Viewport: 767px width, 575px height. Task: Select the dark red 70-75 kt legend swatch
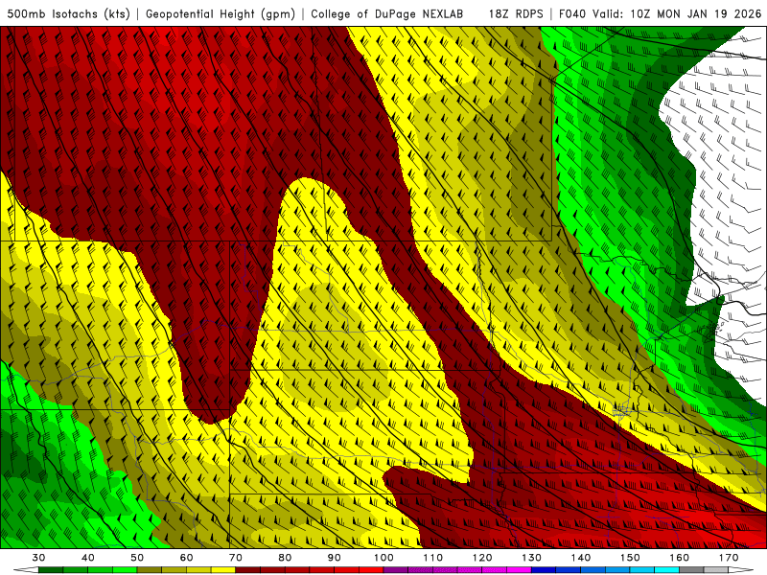tap(248, 570)
